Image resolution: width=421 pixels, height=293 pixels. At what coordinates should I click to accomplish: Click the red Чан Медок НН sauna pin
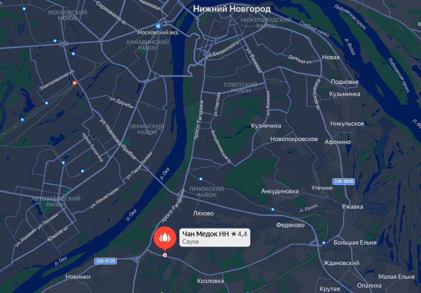pyautogui.click(x=165, y=238)
